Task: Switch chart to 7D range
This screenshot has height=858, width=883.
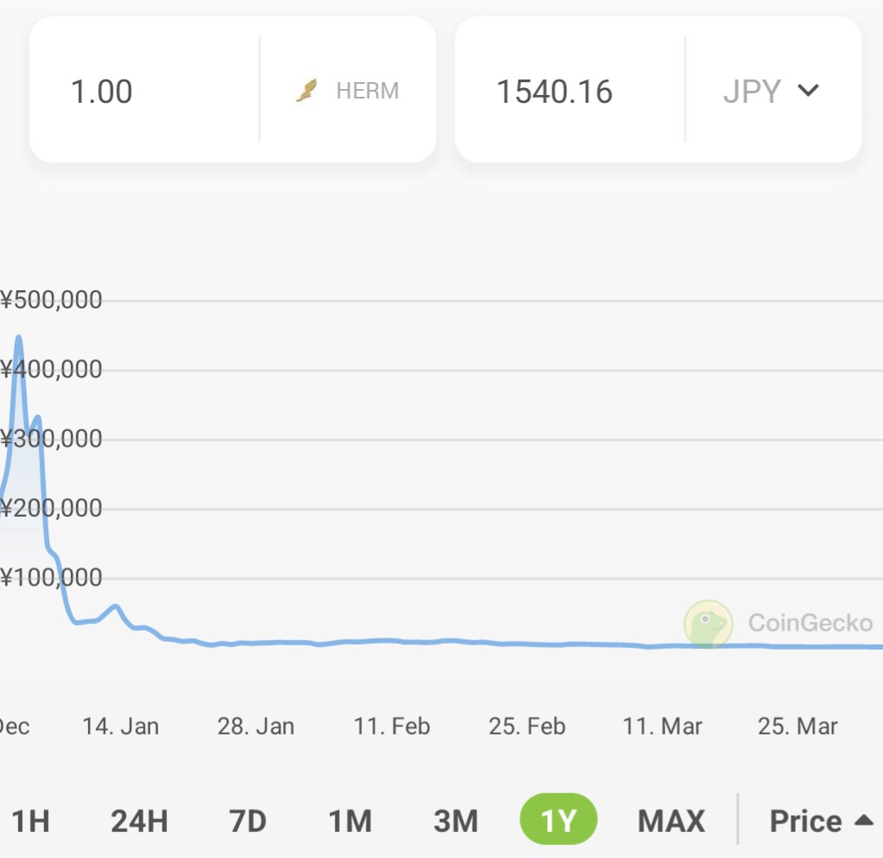Action: pyautogui.click(x=248, y=820)
